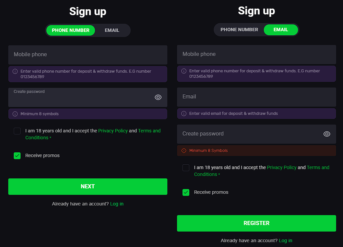
Task: Select the PHONE NUMBER tab on the left signup
Action: 71,30
